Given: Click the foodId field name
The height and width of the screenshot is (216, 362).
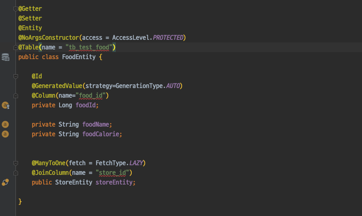Looking at the screenshot, I should [86, 105].
